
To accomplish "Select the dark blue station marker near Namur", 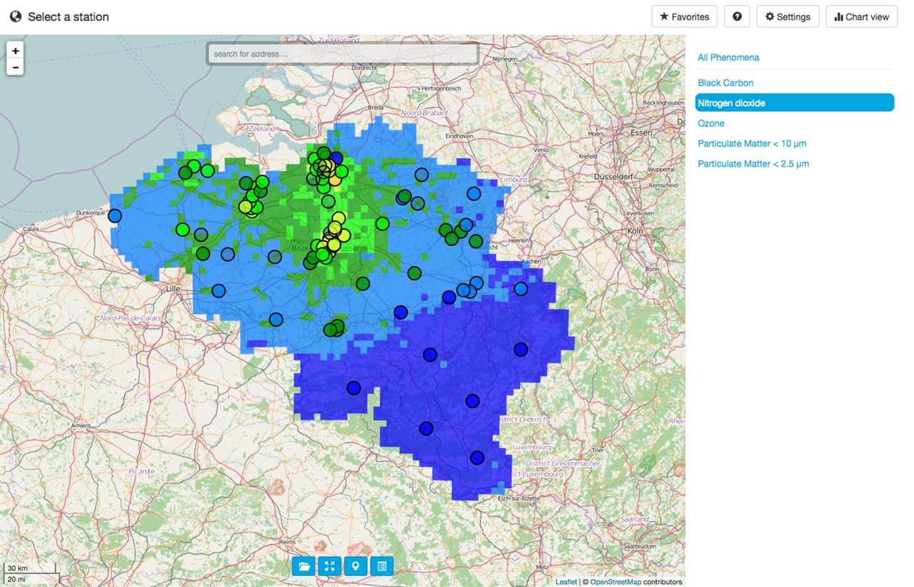I will pyautogui.click(x=400, y=312).
